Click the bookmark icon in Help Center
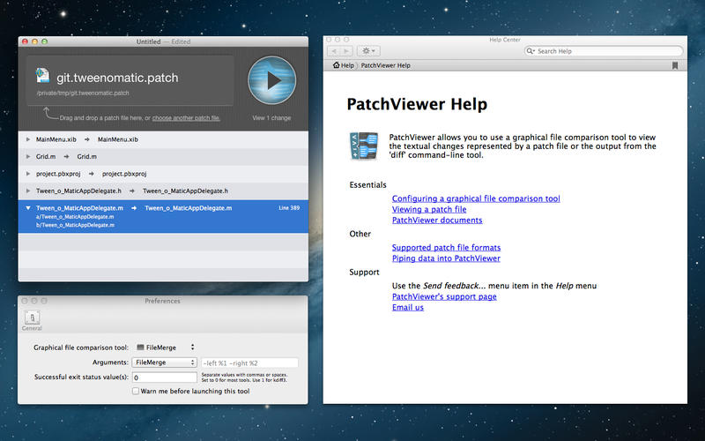The width and height of the screenshot is (705, 441). pos(675,65)
